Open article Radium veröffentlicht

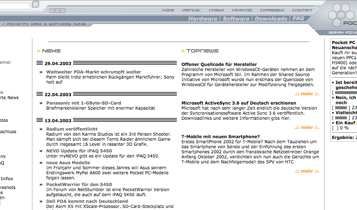[72, 129]
